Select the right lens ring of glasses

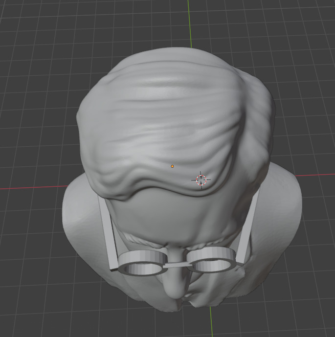211,259
